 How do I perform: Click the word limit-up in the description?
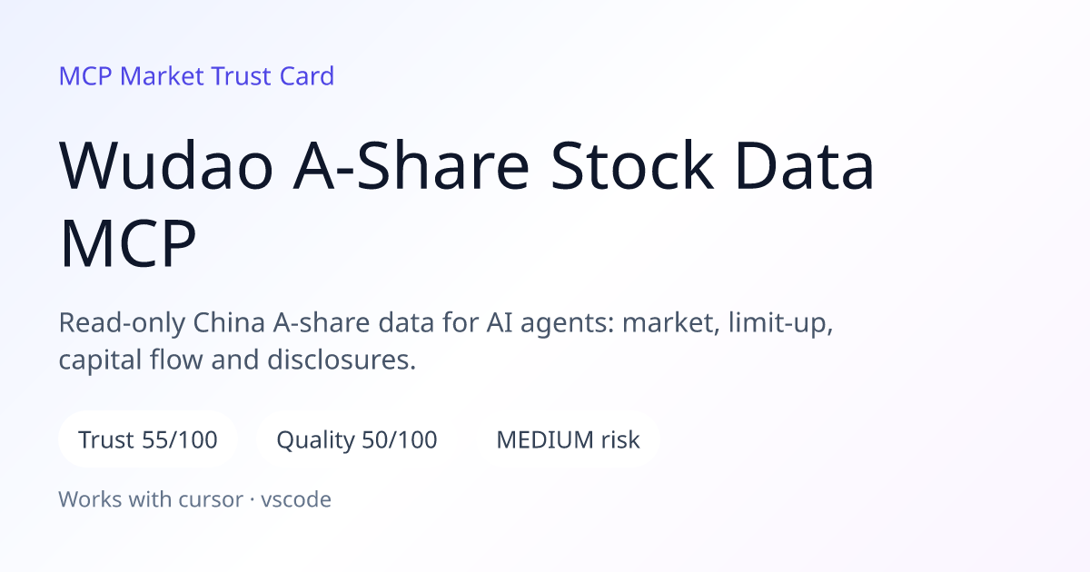pos(782,324)
